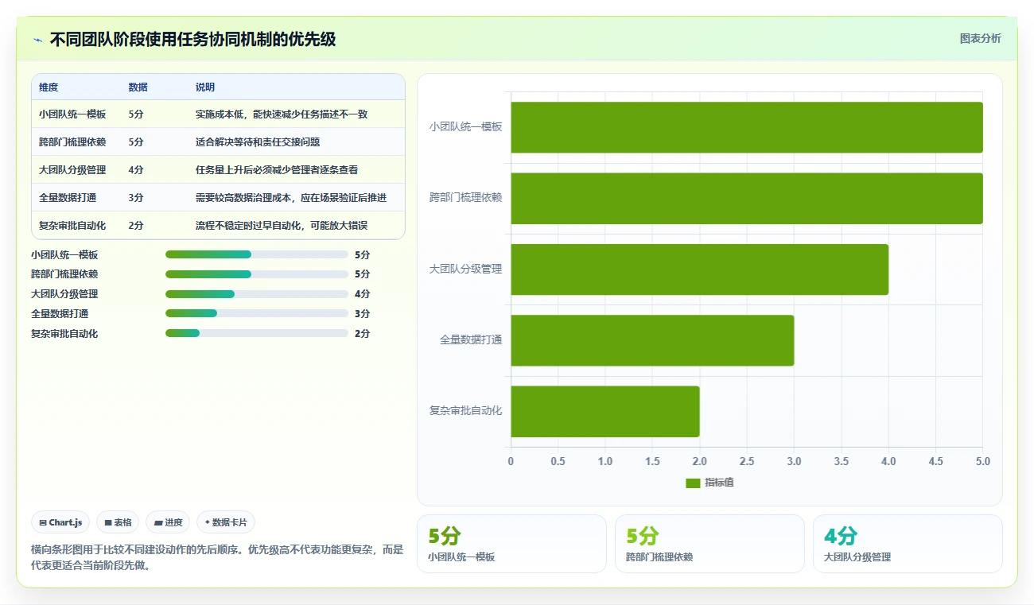This screenshot has height=605, width=1034.
Task: Click the 小团队统一模板 progress list label
Action: [64, 255]
